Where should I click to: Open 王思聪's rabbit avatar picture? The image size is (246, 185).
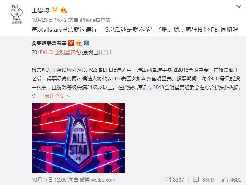17,14
